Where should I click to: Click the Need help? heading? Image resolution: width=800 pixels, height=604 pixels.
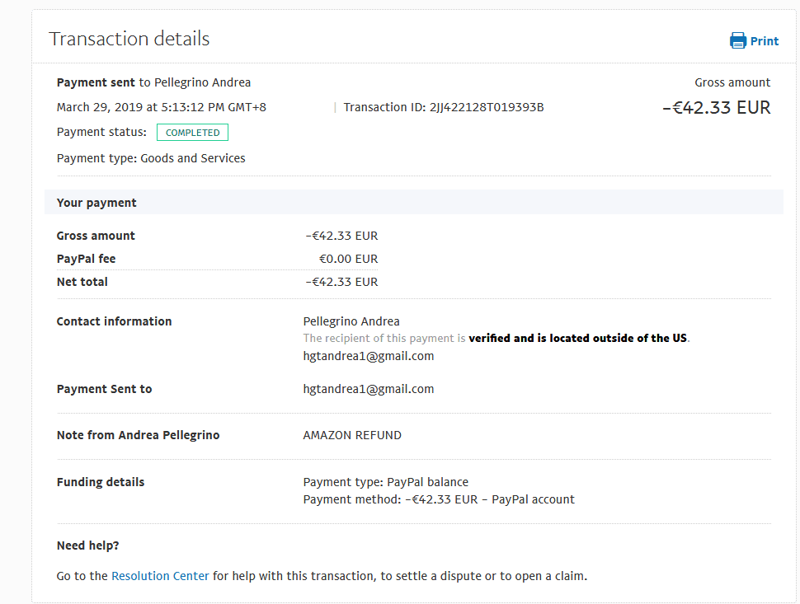click(88, 545)
